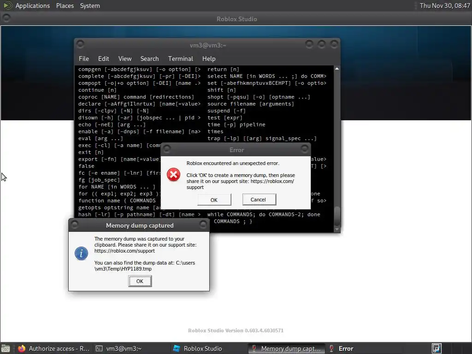The width and height of the screenshot is (472, 354).
Task: Click 'Roblox encountered an unexpected error.' text
Action: tap(233, 163)
